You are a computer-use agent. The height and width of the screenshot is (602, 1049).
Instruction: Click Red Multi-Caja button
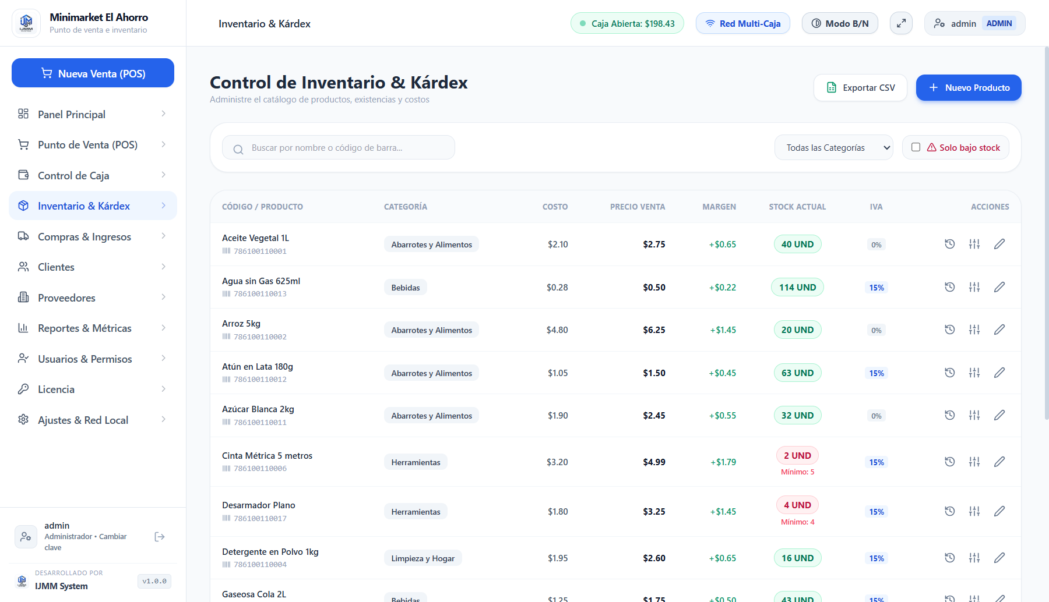[x=742, y=23]
